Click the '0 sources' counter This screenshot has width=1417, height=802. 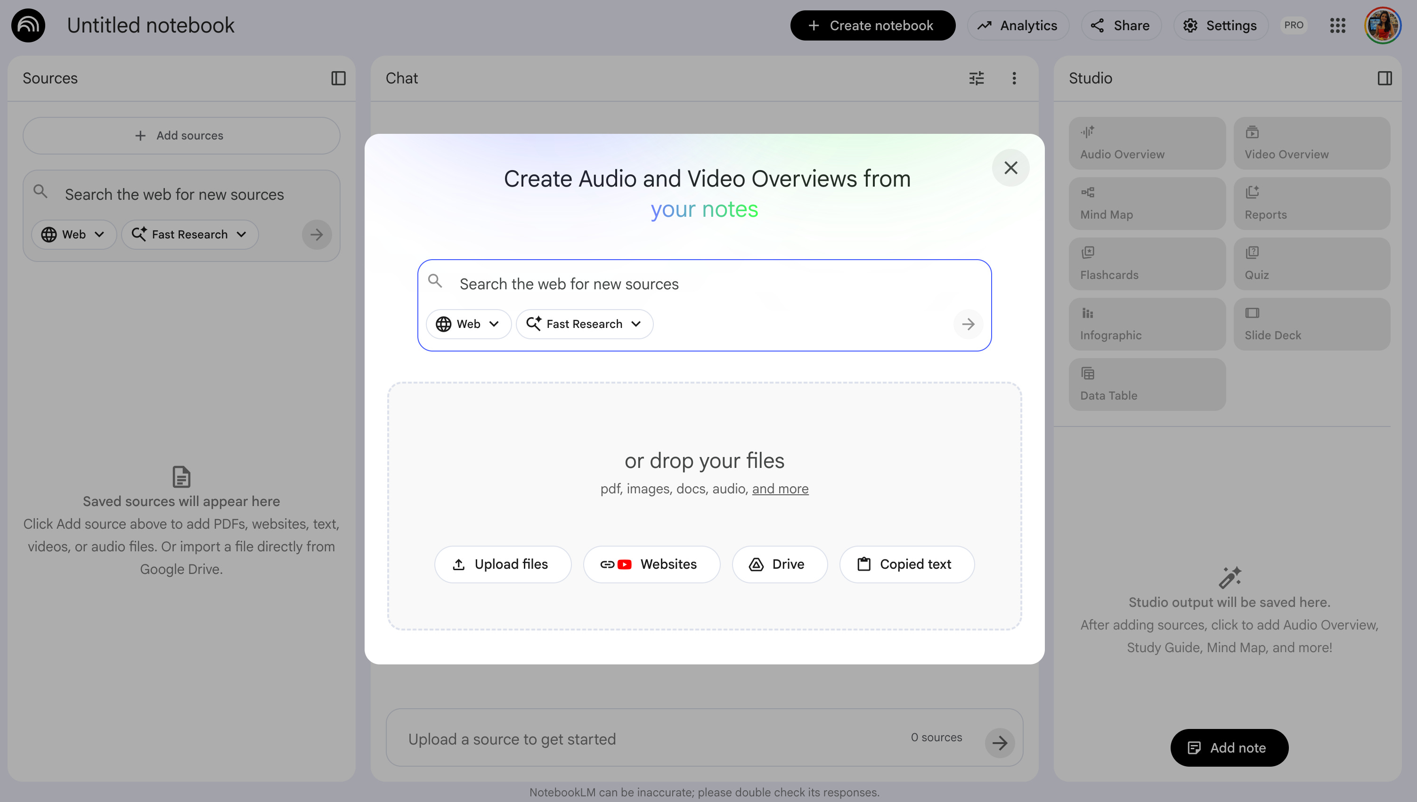(x=936, y=737)
